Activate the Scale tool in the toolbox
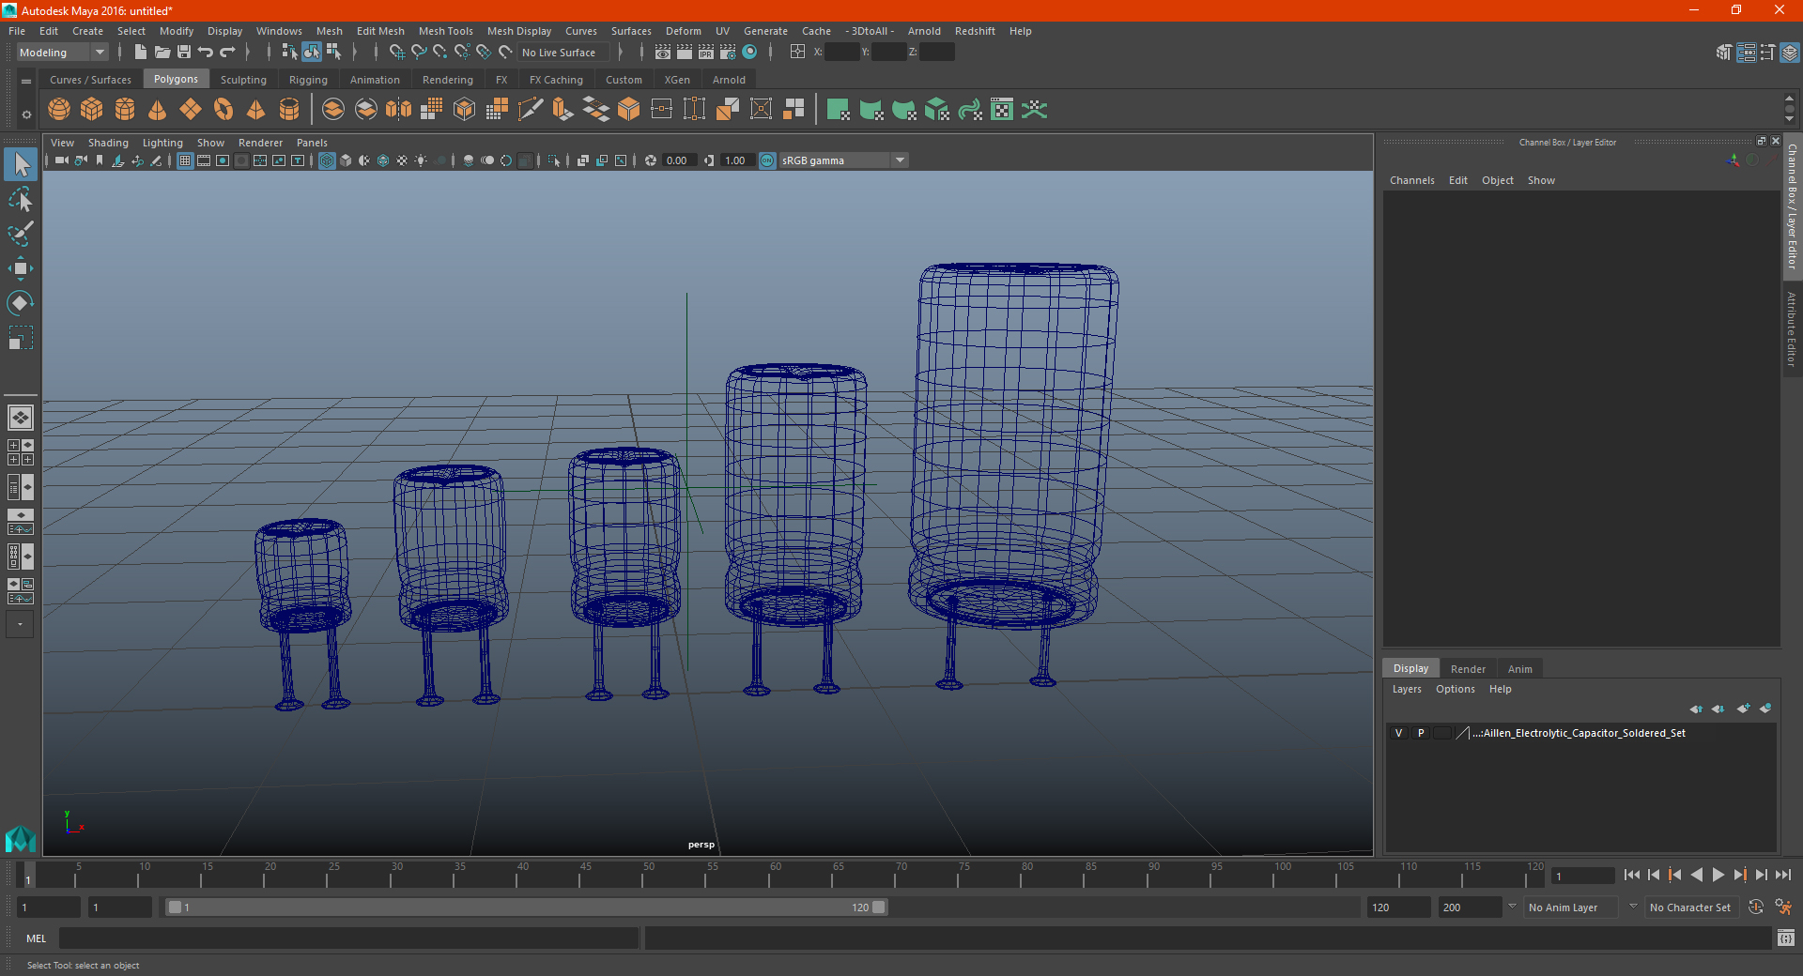This screenshot has width=1803, height=976. [21, 337]
